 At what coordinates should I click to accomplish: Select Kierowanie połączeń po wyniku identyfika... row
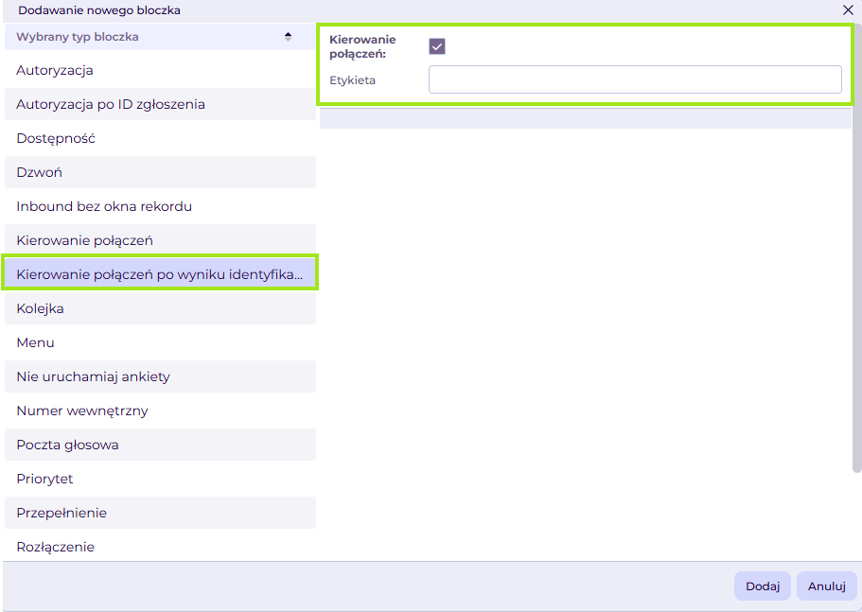[160, 274]
